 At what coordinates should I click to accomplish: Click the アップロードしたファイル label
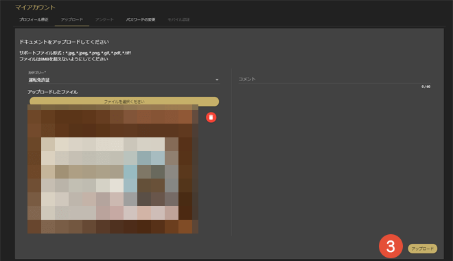(53, 92)
